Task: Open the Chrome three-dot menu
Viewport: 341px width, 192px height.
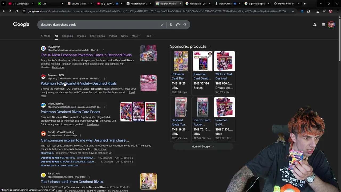Action: pyautogui.click(x=337, y=11)
